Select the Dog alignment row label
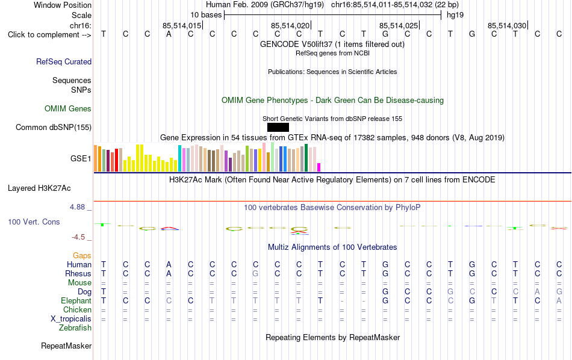The image size is (572, 360). 84,292
